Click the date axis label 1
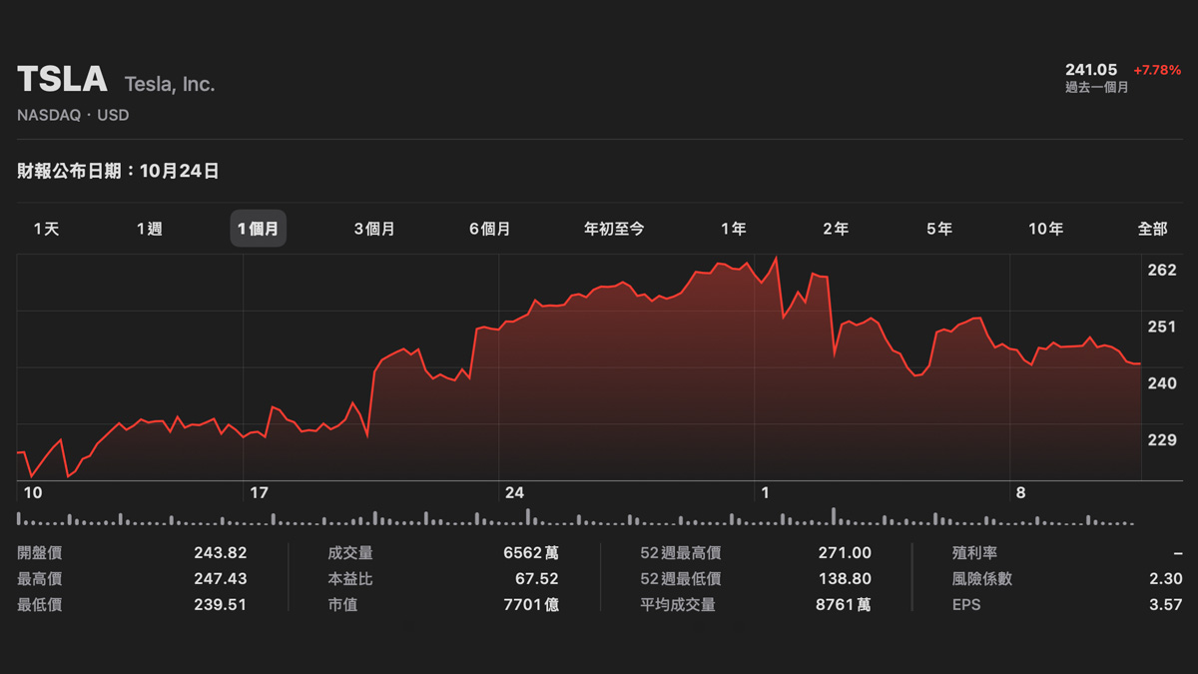1198x674 pixels. coord(765,492)
